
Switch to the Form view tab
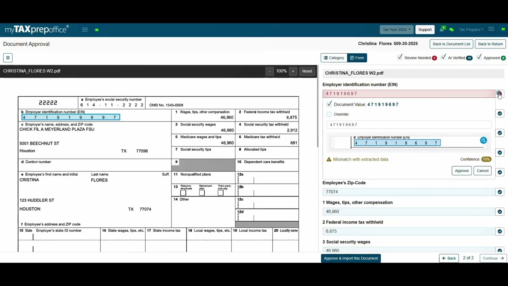click(x=357, y=58)
